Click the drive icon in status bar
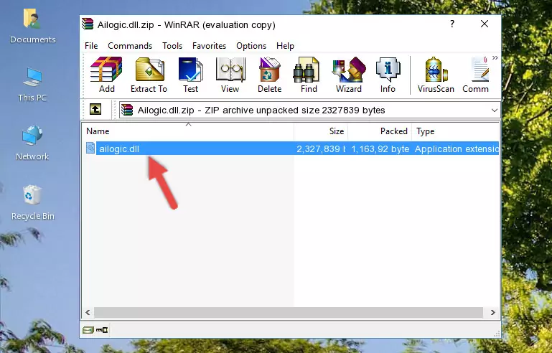 88,330
